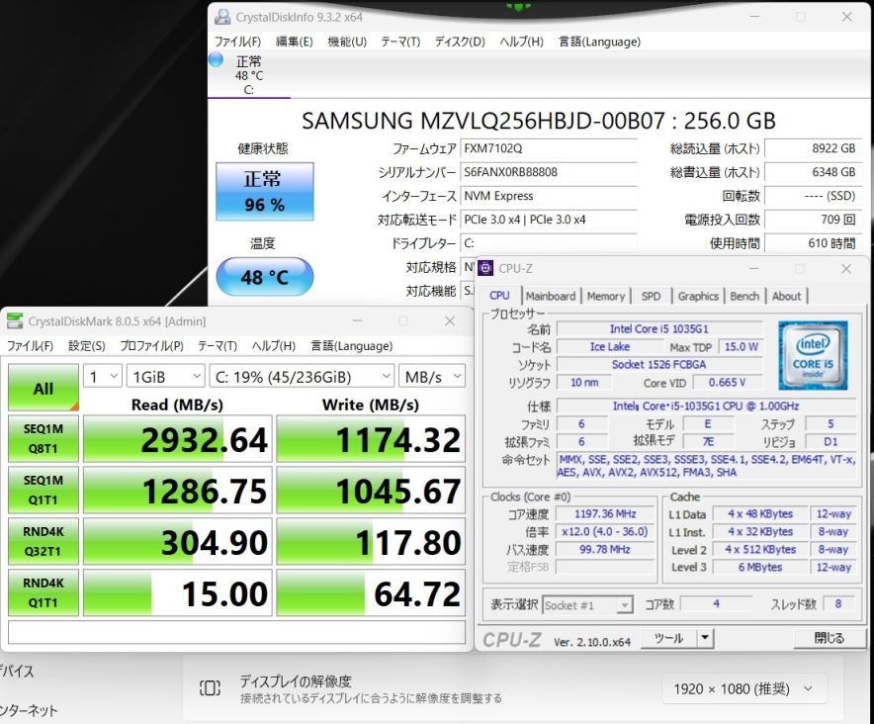Click the power-on count 709 回
874x724 pixels.
click(813, 220)
